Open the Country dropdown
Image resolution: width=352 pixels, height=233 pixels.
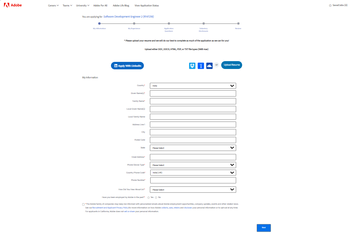(x=193, y=86)
